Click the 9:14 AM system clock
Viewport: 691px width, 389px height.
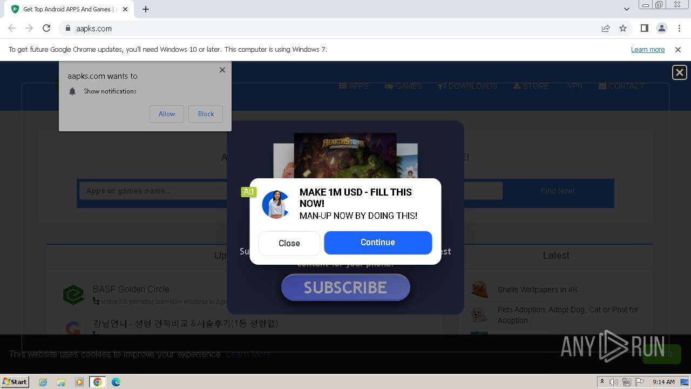click(663, 382)
